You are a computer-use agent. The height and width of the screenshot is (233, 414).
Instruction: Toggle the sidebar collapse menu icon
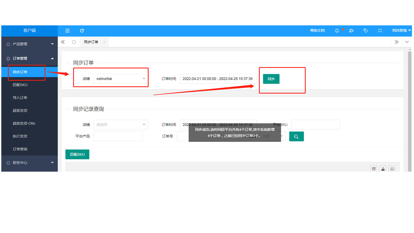click(x=68, y=31)
